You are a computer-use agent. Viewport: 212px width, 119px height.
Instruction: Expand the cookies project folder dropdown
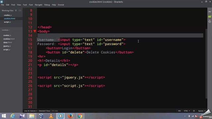pos(6,30)
